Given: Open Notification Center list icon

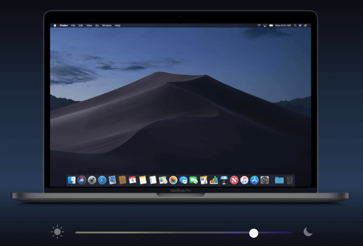Looking at the screenshot, I should (x=305, y=25).
